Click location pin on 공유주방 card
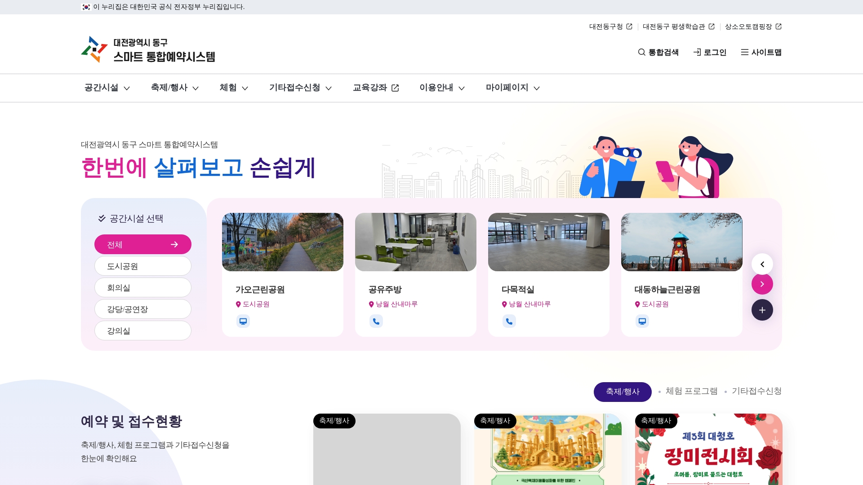Viewport: 863px width, 485px height. click(371, 304)
